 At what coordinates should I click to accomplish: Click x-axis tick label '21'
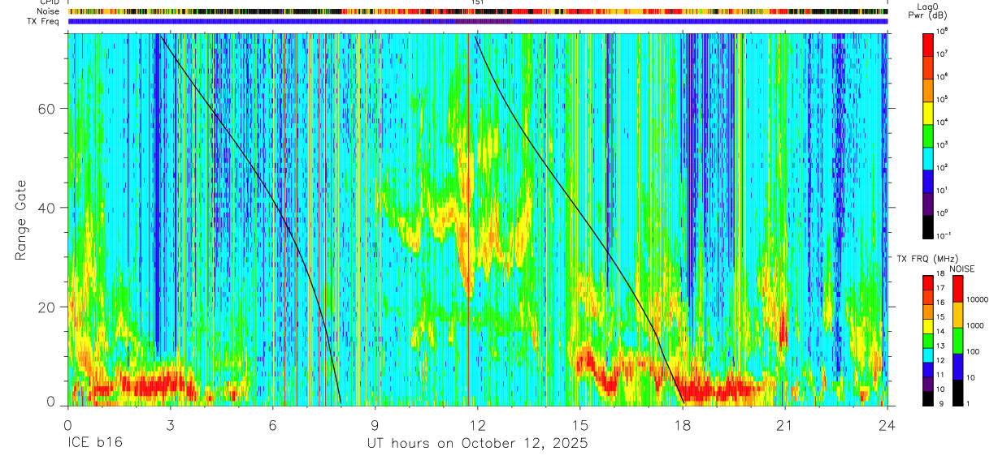pyautogui.click(x=785, y=424)
